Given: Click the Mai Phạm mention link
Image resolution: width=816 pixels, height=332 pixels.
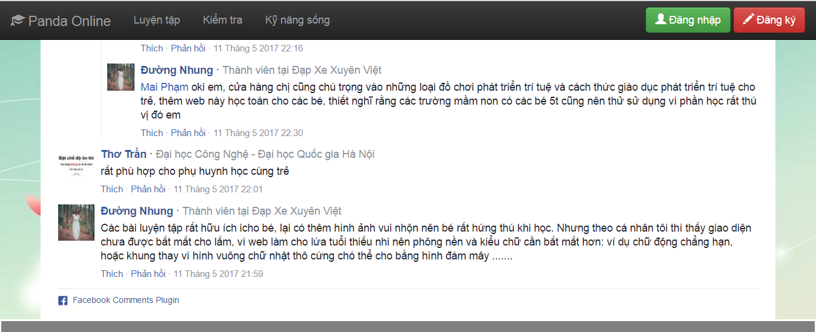Looking at the screenshot, I should [164, 87].
